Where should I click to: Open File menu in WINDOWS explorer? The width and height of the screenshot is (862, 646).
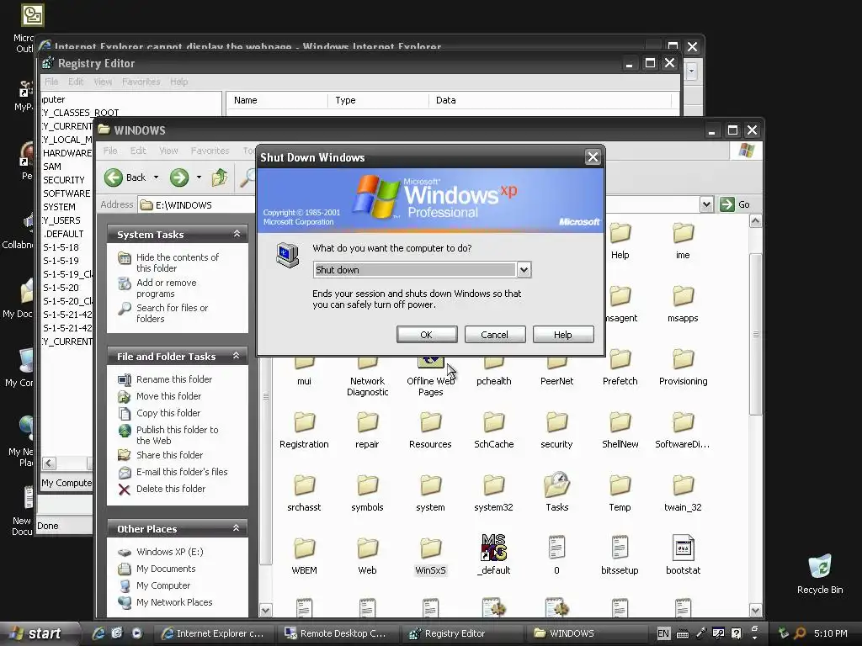110,151
